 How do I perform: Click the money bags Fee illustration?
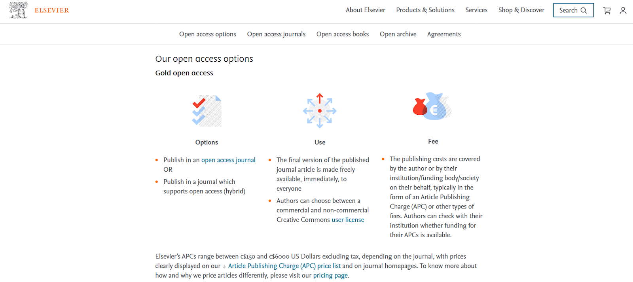432,106
